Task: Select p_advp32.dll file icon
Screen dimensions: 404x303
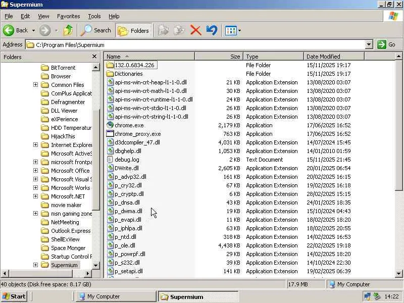Action: tap(110, 177)
